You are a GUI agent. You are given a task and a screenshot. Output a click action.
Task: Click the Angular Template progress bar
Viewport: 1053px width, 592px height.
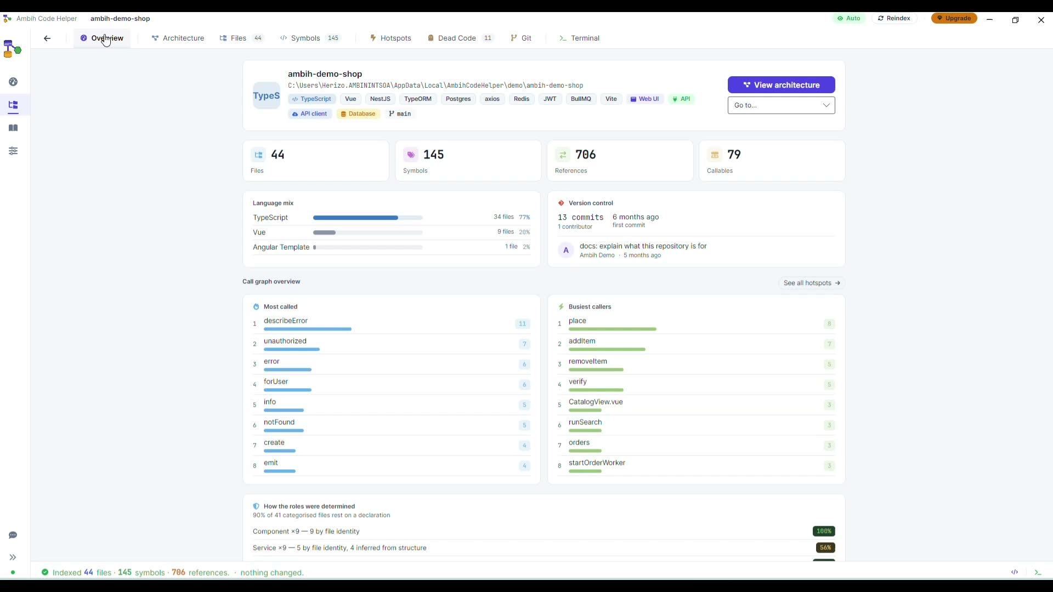(x=367, y=248)
